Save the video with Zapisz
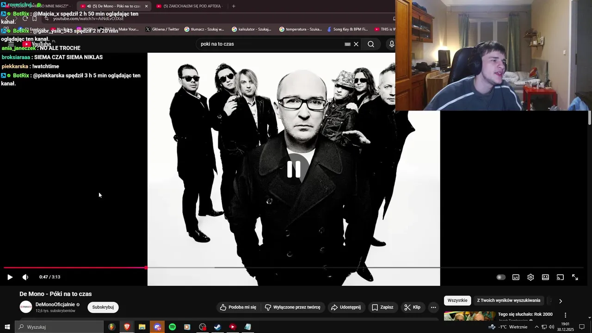592x333 pixels. [x=382, y=307]
